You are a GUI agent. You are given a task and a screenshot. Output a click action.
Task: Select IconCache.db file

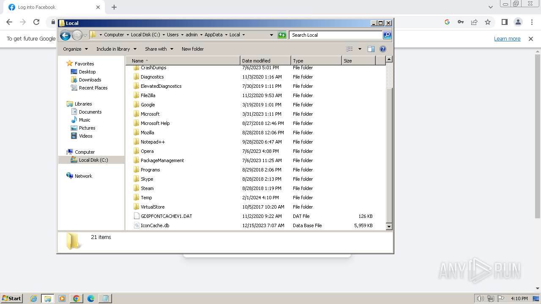click(155, 225)
